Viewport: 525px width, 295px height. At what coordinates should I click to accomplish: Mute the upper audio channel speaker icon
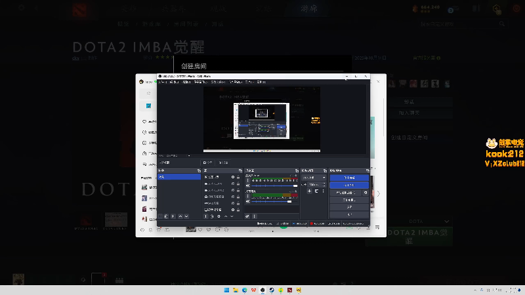click(x=248, y=186)
